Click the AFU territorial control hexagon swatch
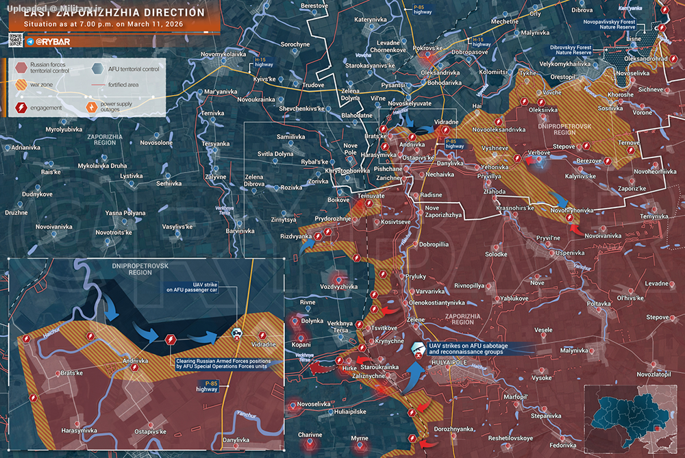Screen dimensions: 685x458 (x=97, y=68)
